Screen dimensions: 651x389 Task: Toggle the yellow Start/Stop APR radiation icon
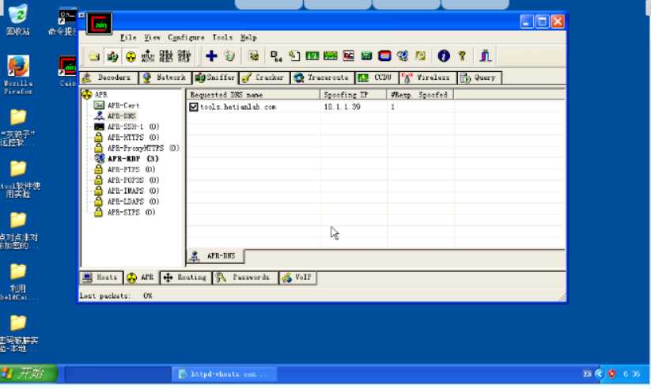click(131, 56)
